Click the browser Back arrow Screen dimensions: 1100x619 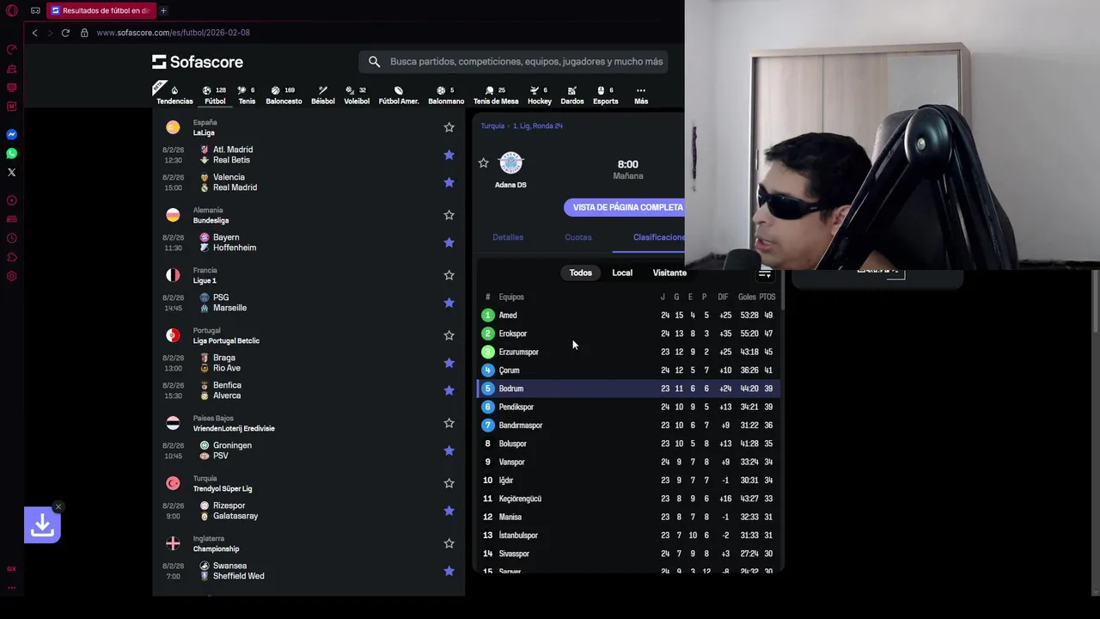tap(34, 33)
